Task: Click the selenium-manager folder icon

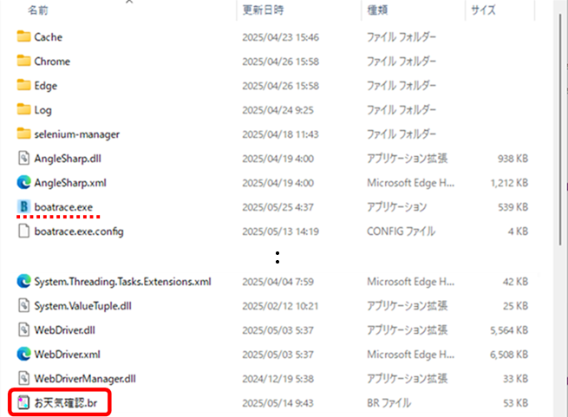Action: [x=23, y=134]
